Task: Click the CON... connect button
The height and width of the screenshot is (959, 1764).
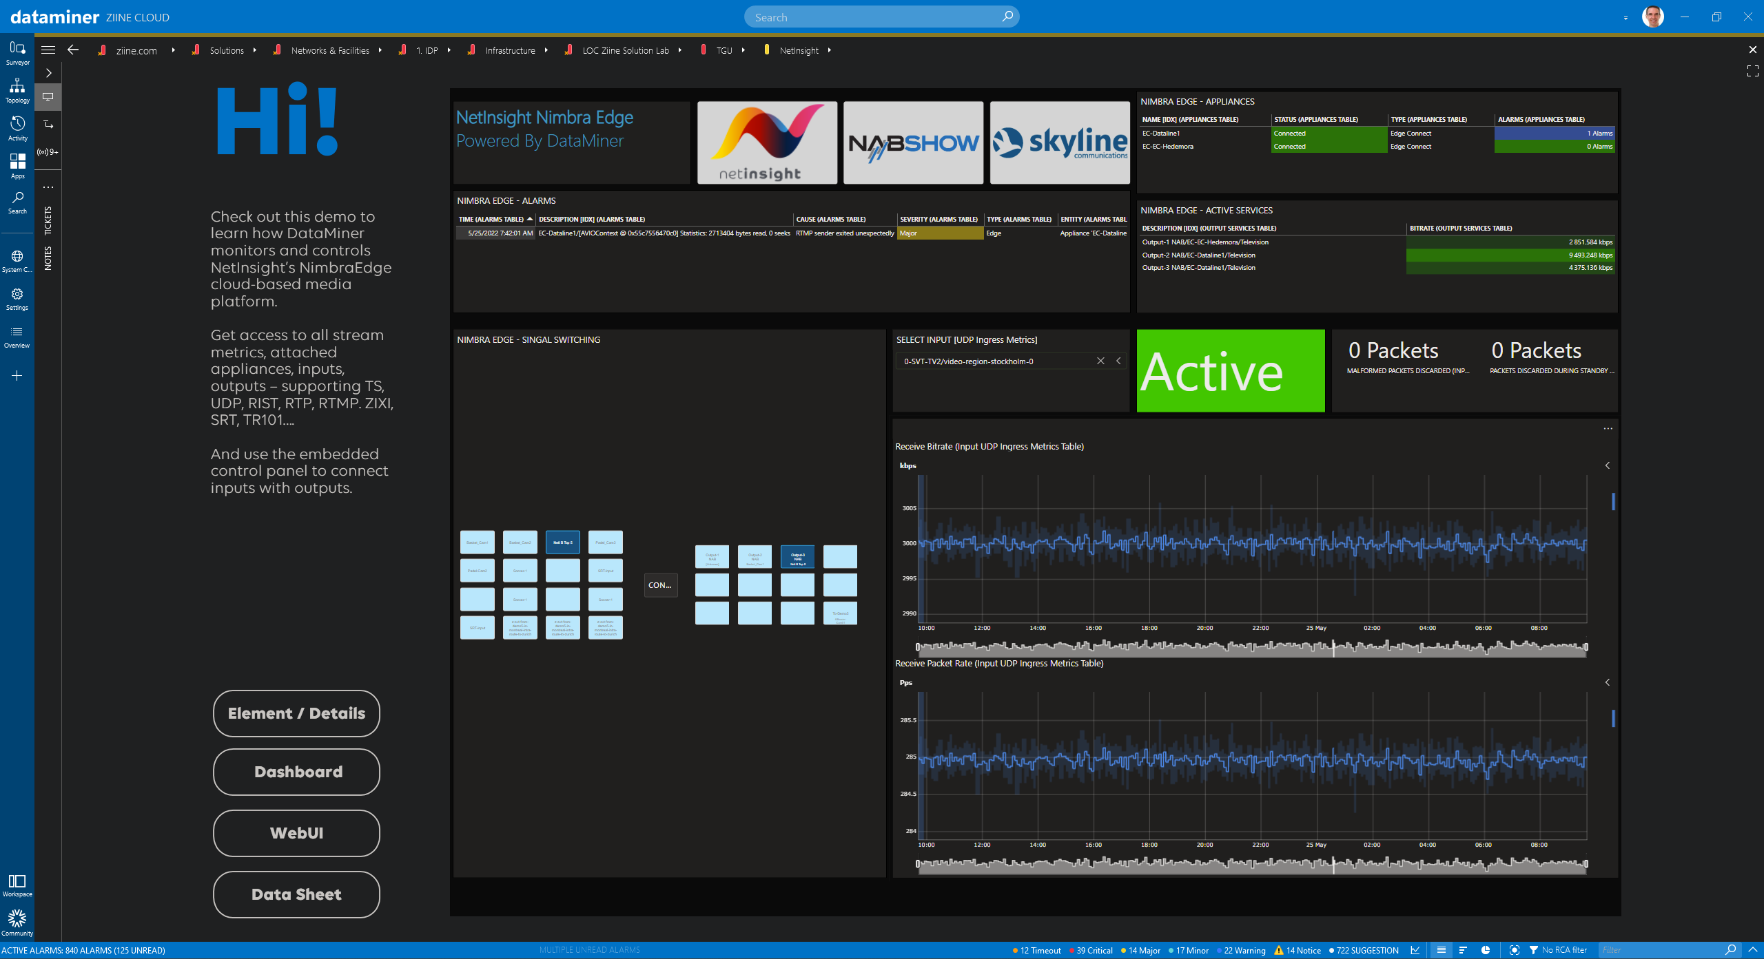Action: 660,585
